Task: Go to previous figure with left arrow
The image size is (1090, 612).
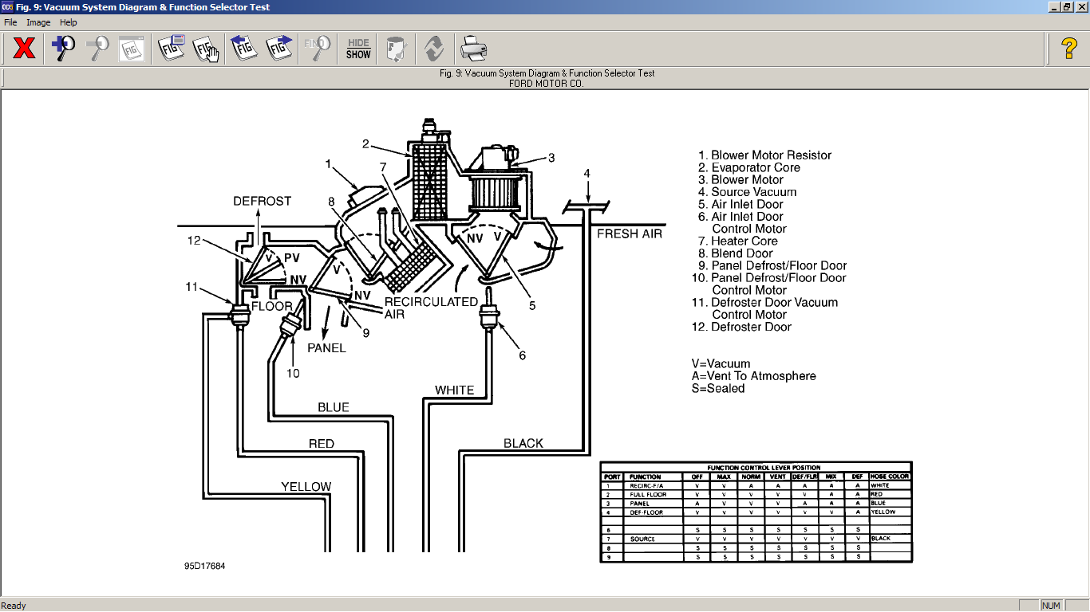Action: click(x=244, y=49)
